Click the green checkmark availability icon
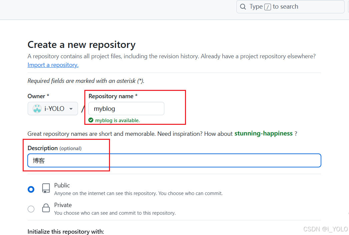Screen dimensions: 349x235 point(91,120)
